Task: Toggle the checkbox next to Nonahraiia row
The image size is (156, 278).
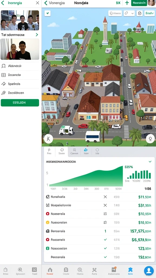Action: pyautogui.click(x=48, y=197)
